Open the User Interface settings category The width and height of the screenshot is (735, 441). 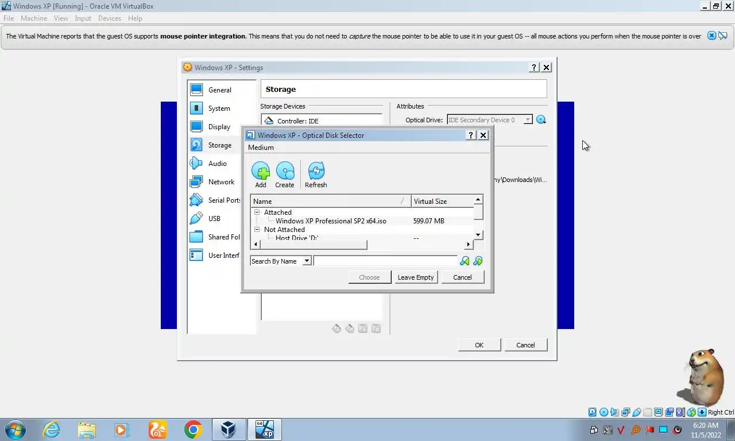click(x=215, y=255)
